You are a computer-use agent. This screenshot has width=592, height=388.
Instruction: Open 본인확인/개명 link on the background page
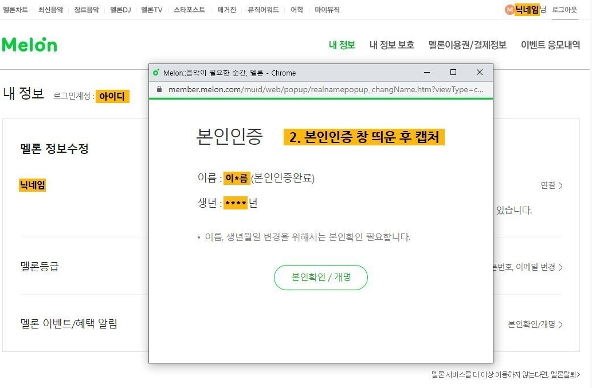point(535,324)
